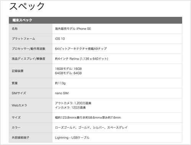Click the アウトカメラ: 1,200万画素 line
This screenshot has height=145, width=191.
click(73, 103)
